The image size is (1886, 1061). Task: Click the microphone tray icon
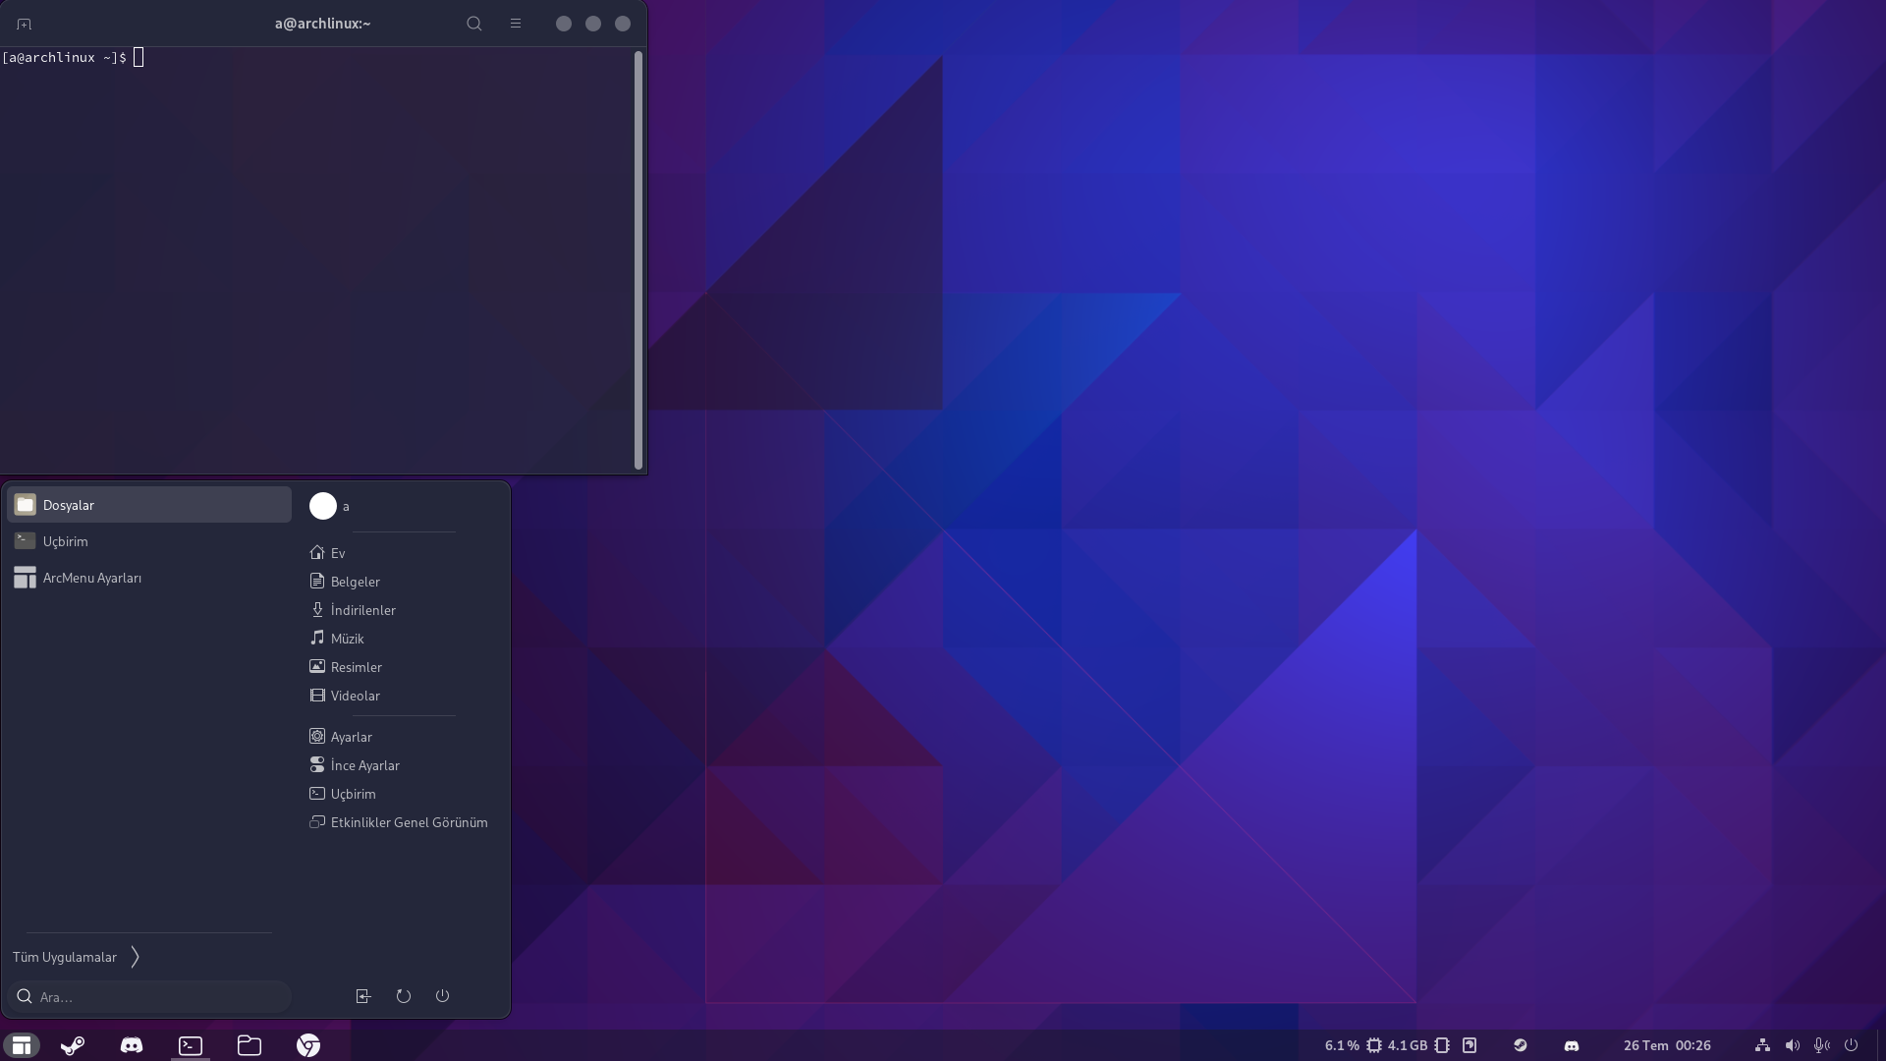point(1821,1045)
